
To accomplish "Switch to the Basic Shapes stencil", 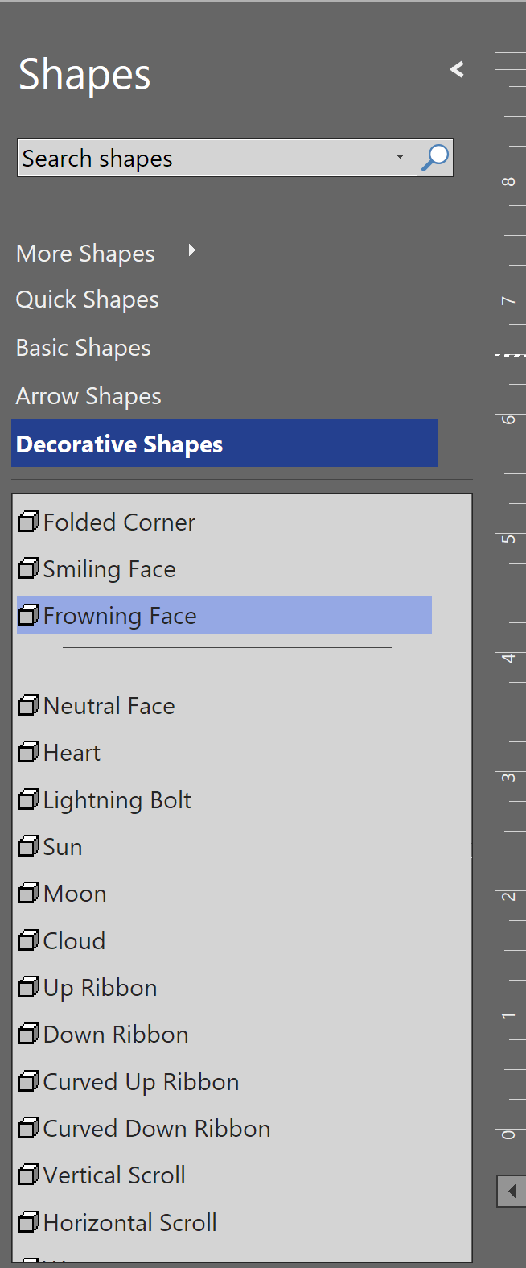I will (x=84, y=348).
